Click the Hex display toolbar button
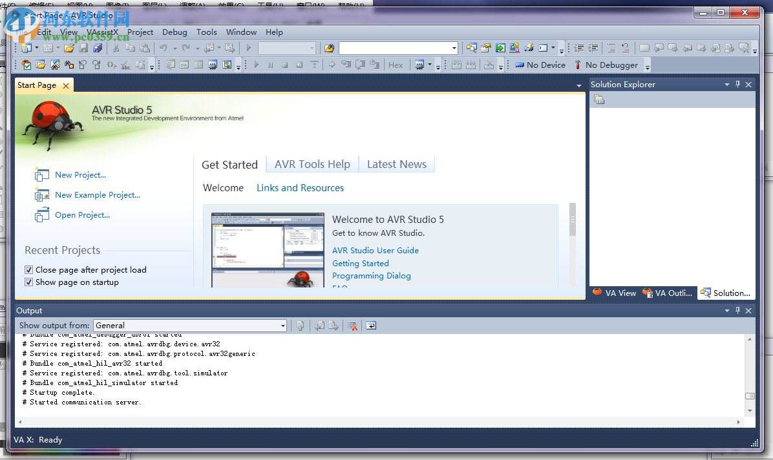This screenshot has height=460, width=773. 396,65
